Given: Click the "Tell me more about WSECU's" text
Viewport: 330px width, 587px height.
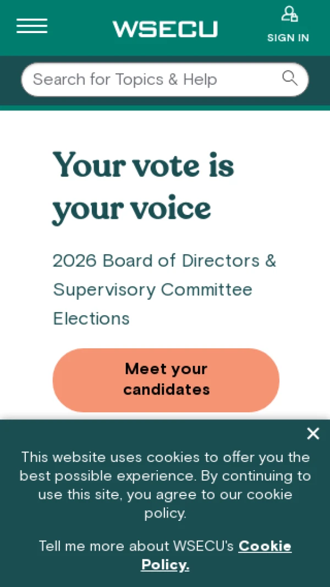Looking at the screenshot, I should point(136,546).
